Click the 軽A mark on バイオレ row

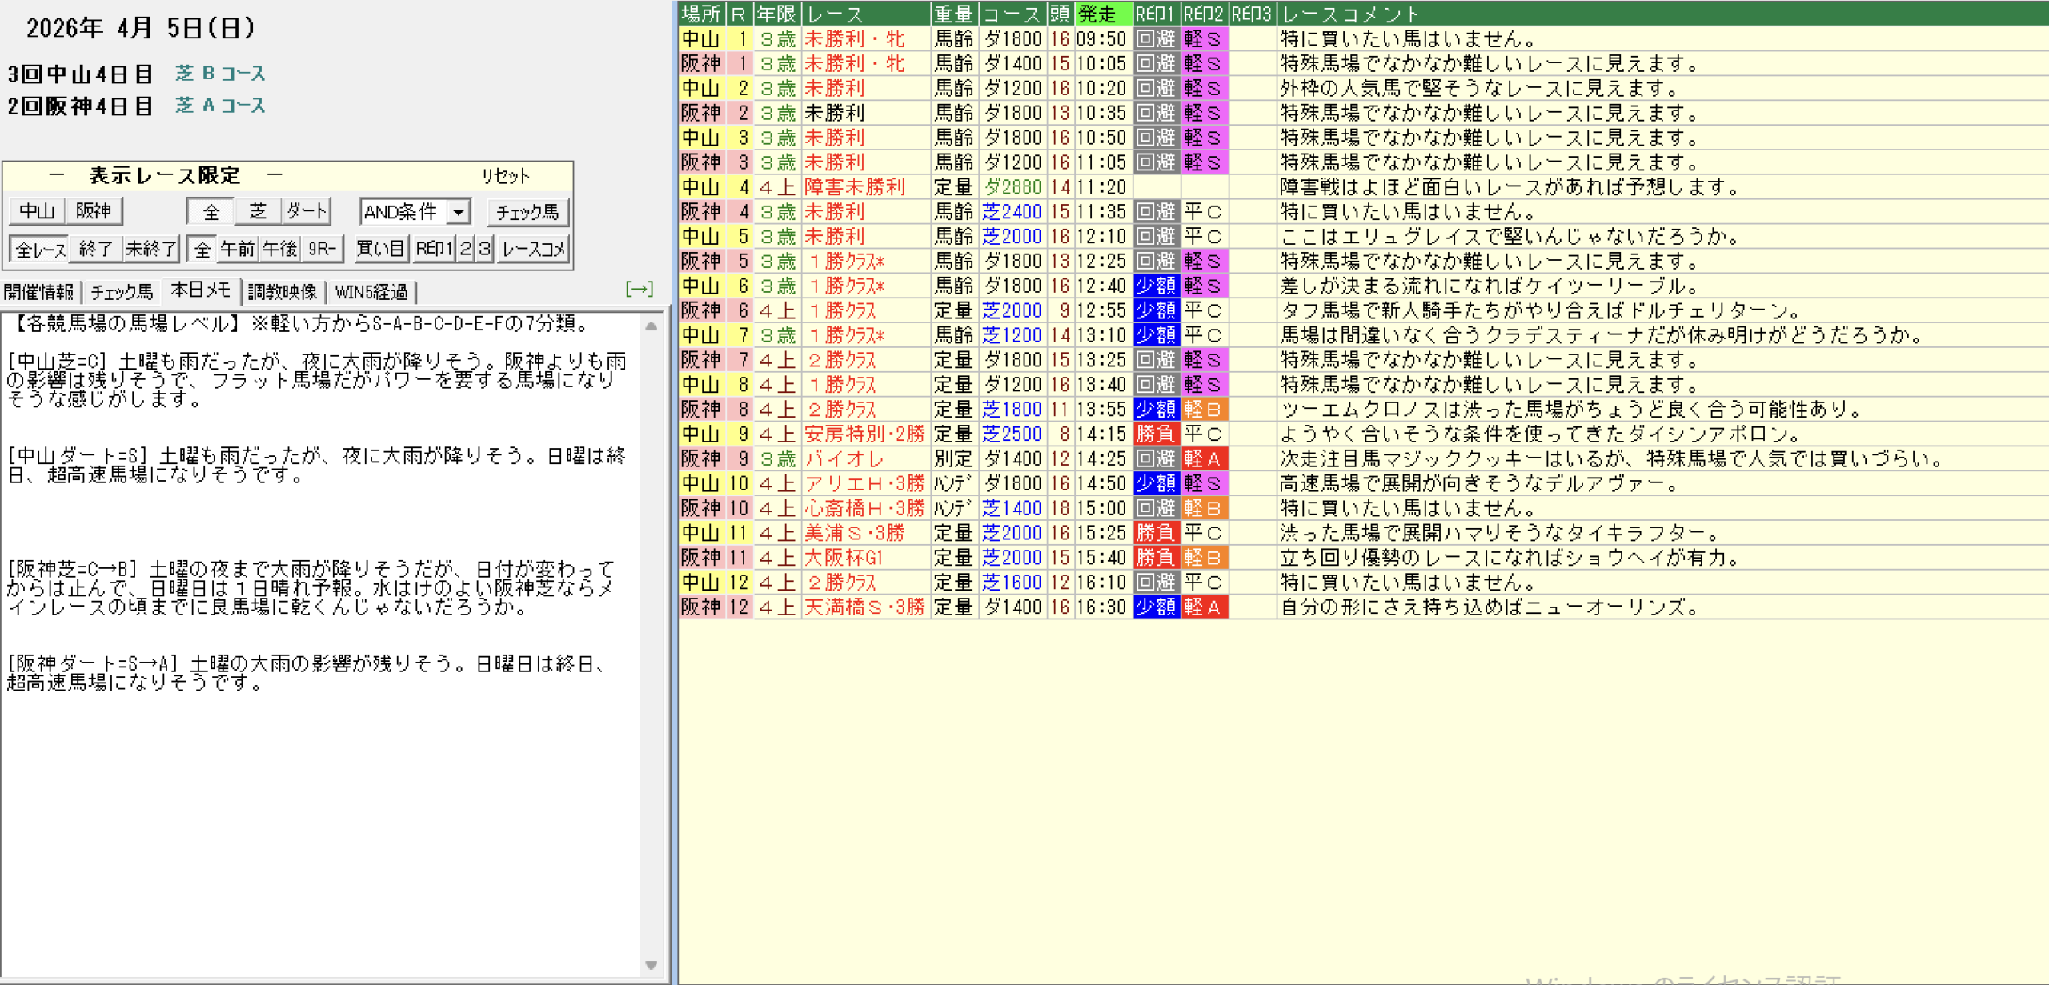click(x=1203, y=459)
